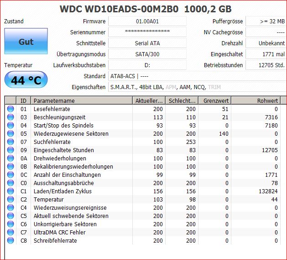Select the Eingeschaltete Stunden row text
Image resolution: width=287 pixels, height=260 pixels.
point(64,150)
